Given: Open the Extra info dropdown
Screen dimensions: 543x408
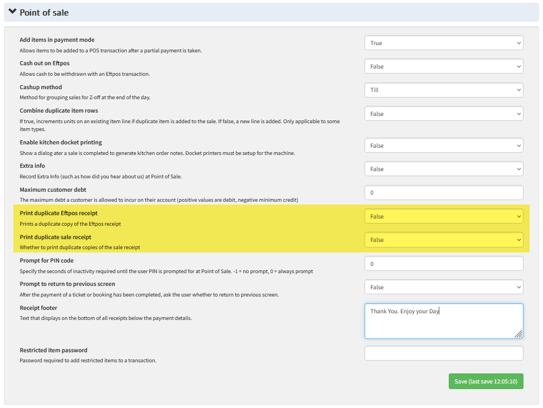Looking at the screenshot, I should coord(444,169).
